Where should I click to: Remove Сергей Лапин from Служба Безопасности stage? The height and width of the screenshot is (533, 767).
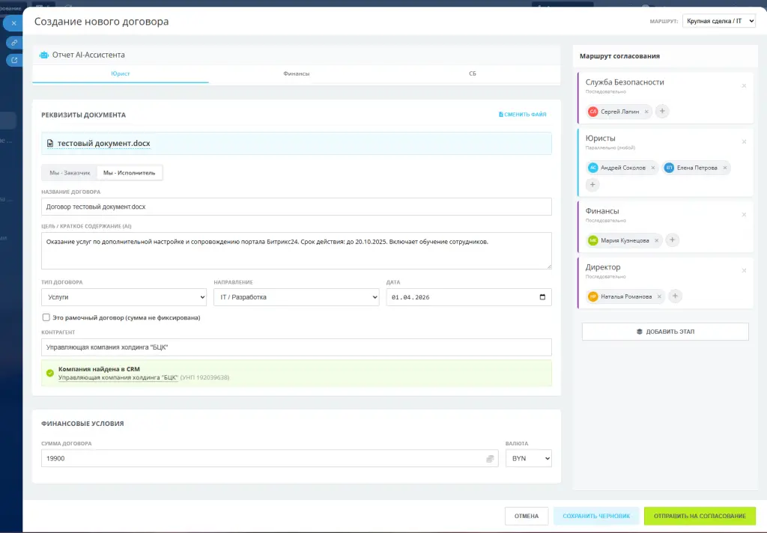click(x=646, y=112)
